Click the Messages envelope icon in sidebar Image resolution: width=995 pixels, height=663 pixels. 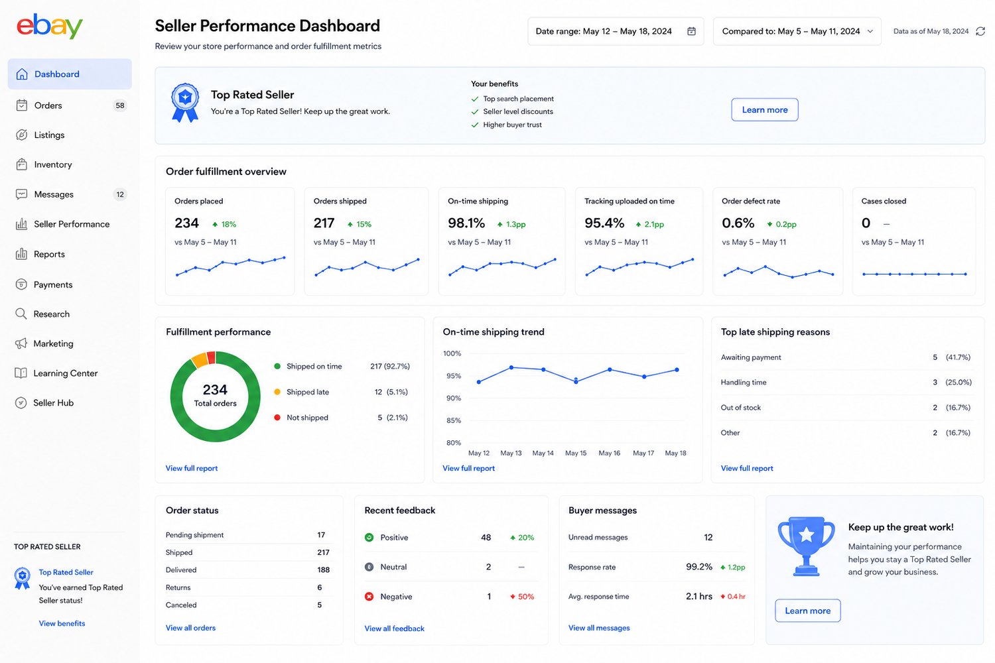22,194
